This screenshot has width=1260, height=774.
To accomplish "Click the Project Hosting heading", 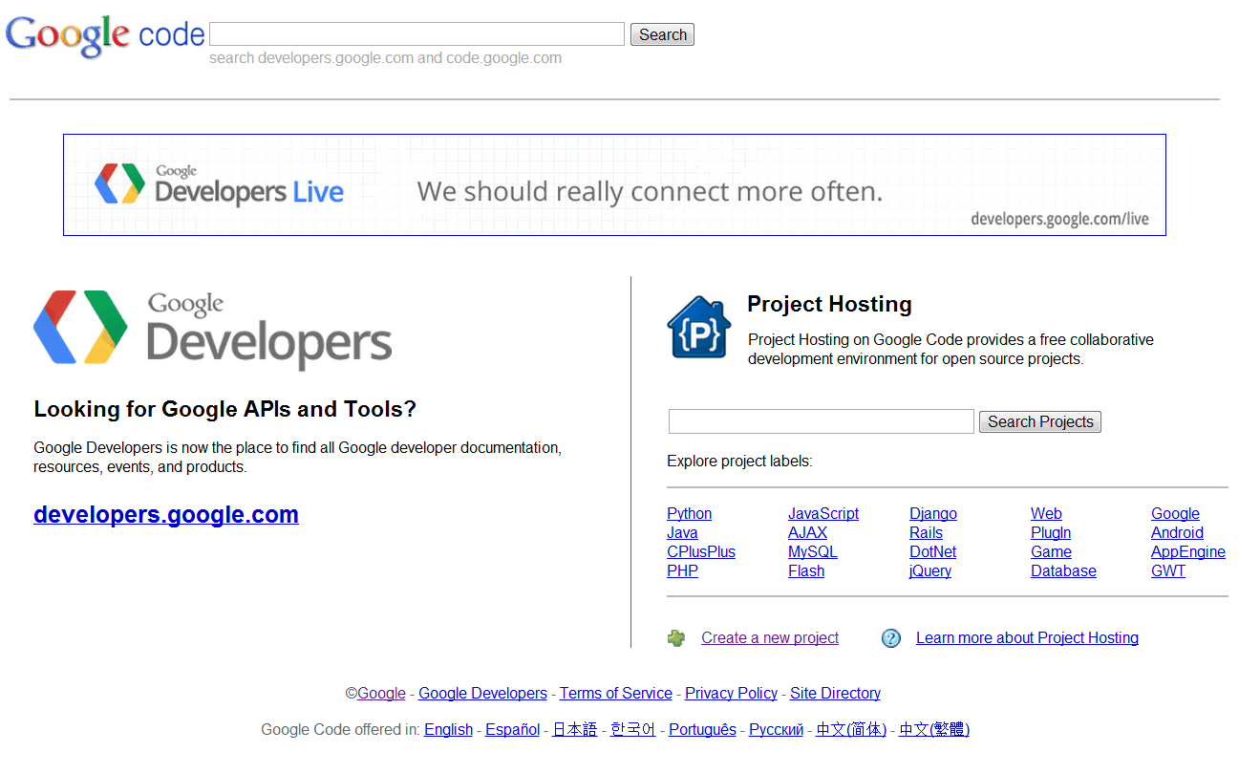I will 829,305.
